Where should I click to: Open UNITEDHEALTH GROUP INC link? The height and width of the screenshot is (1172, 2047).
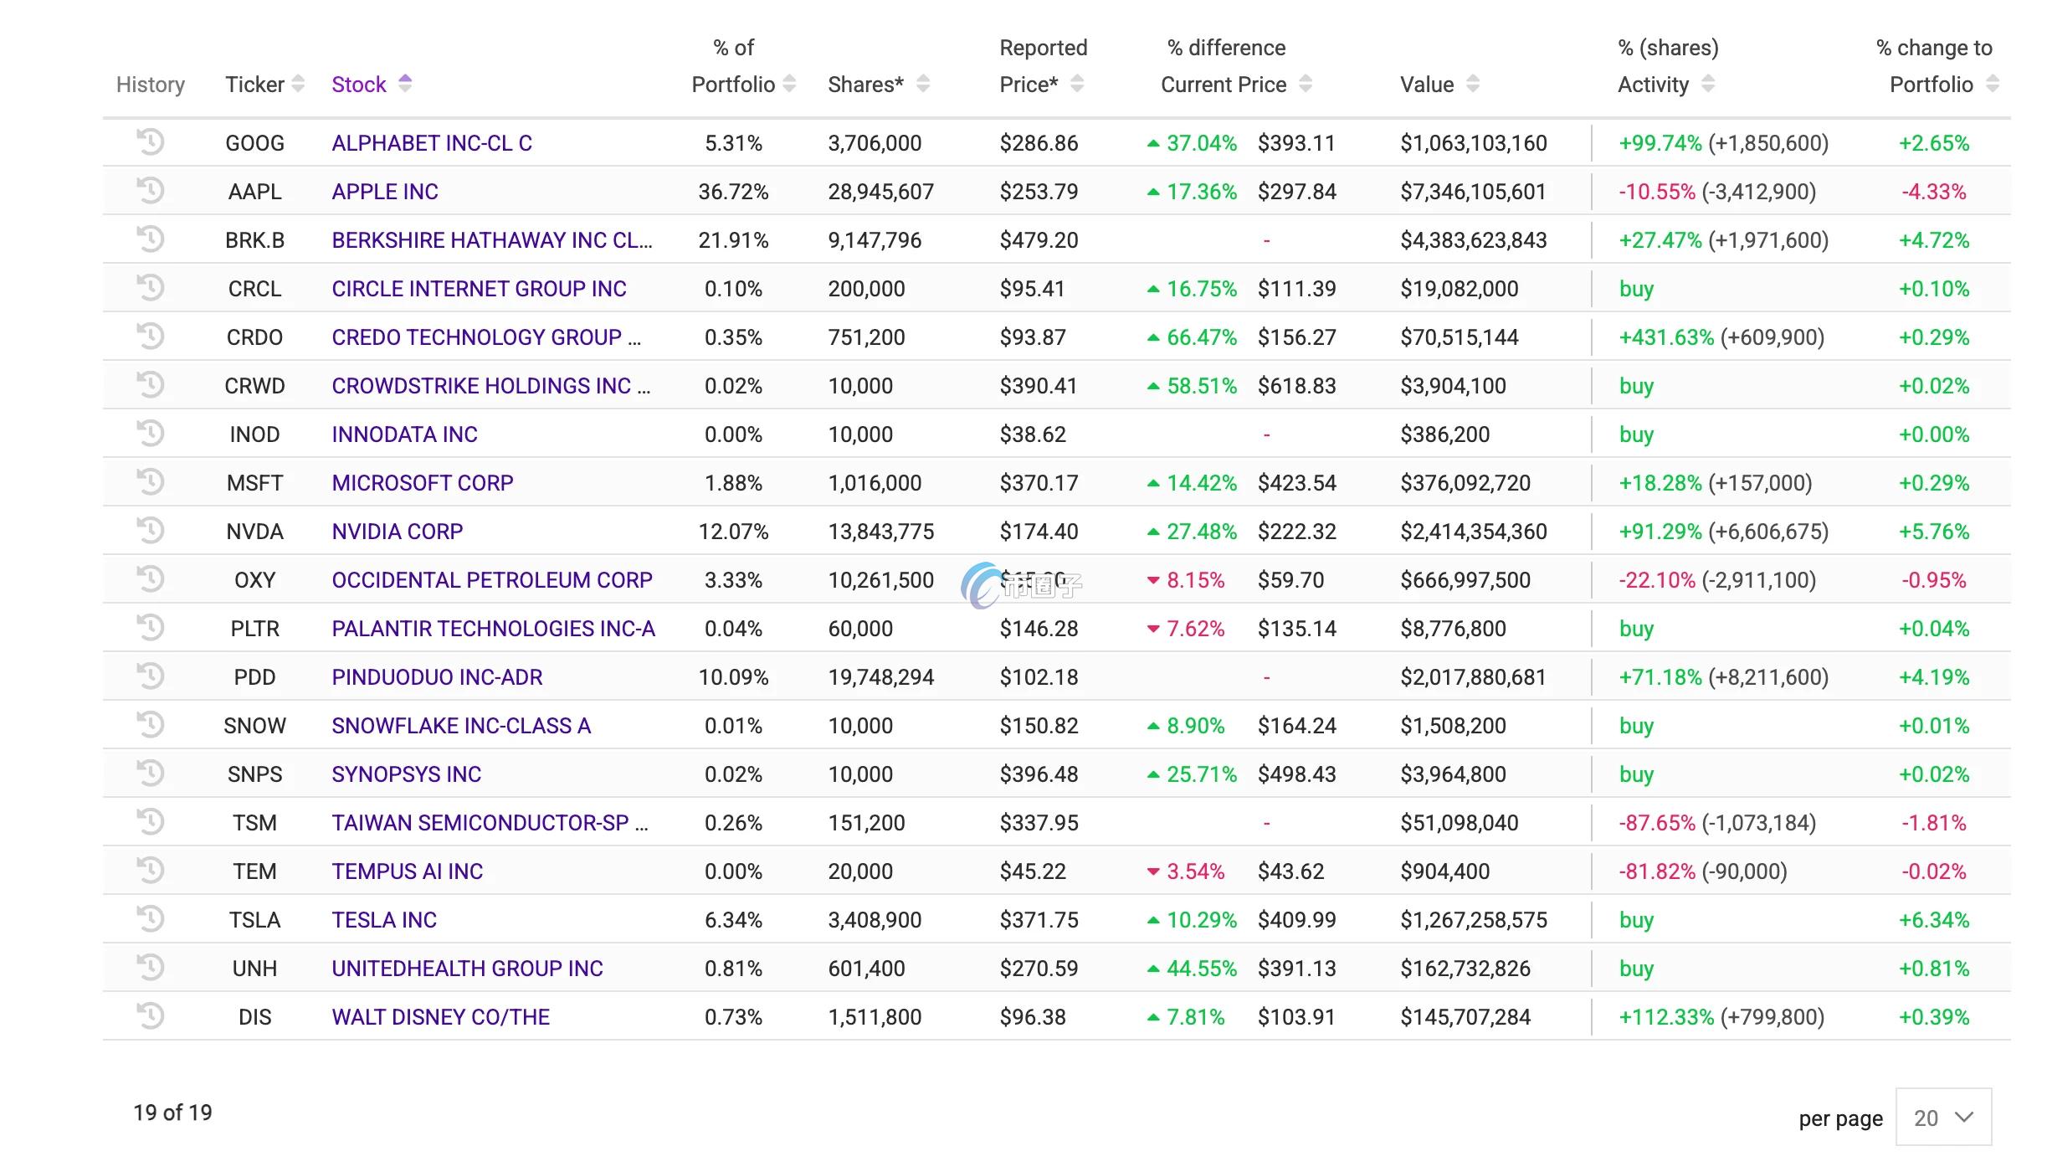467,969
